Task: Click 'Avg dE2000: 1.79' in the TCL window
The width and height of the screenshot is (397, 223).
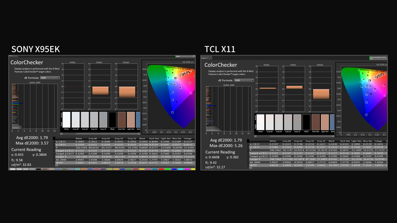Action: [226, 140]
